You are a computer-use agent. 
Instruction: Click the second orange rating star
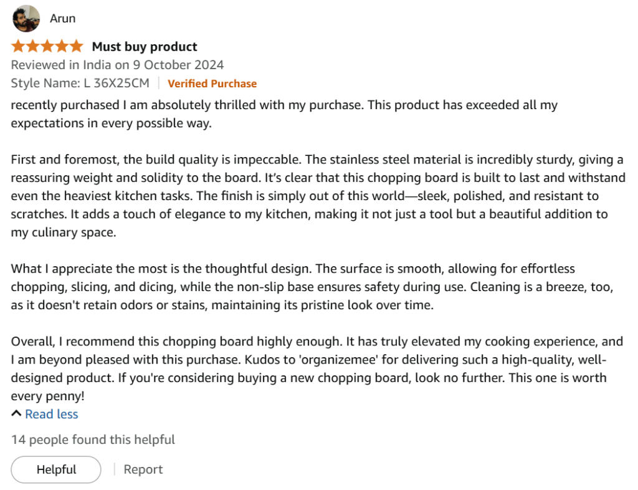pyautogui.click(x=32, y=46)
